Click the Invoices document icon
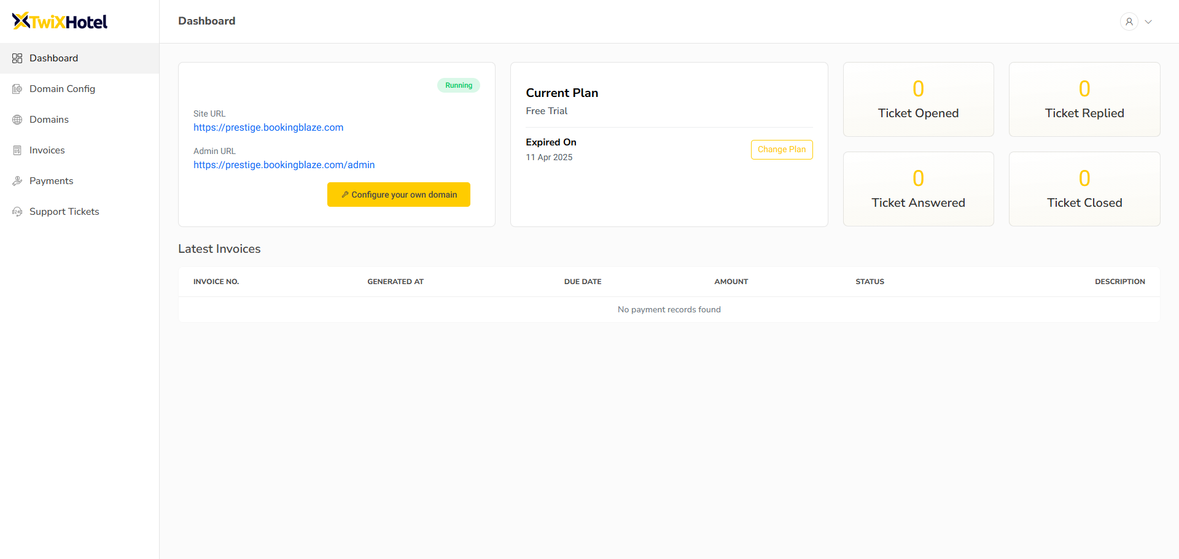This screenshot has width=1179, height=559. point(17,150)
